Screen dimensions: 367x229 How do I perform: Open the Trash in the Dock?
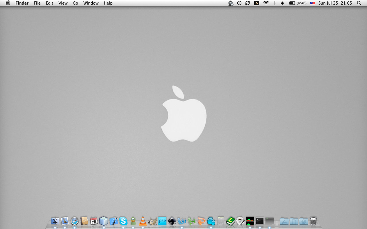[313, 221]
